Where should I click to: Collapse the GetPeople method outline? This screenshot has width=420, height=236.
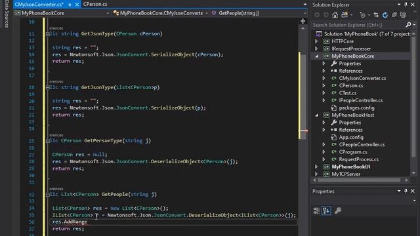point(48,195)
